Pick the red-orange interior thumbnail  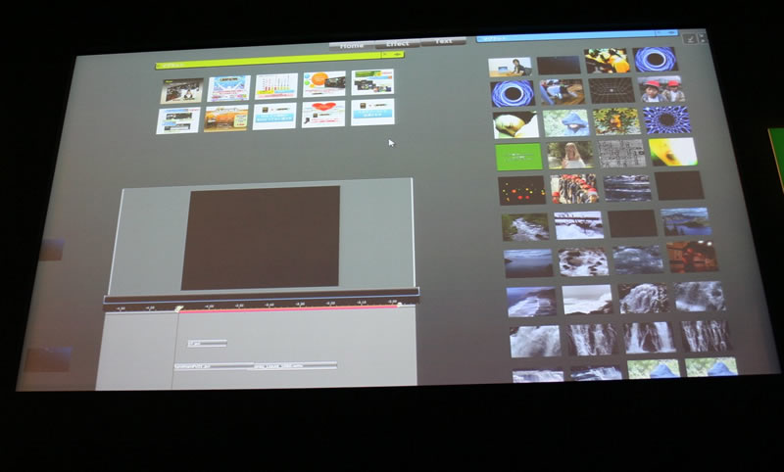click(693, 257)
